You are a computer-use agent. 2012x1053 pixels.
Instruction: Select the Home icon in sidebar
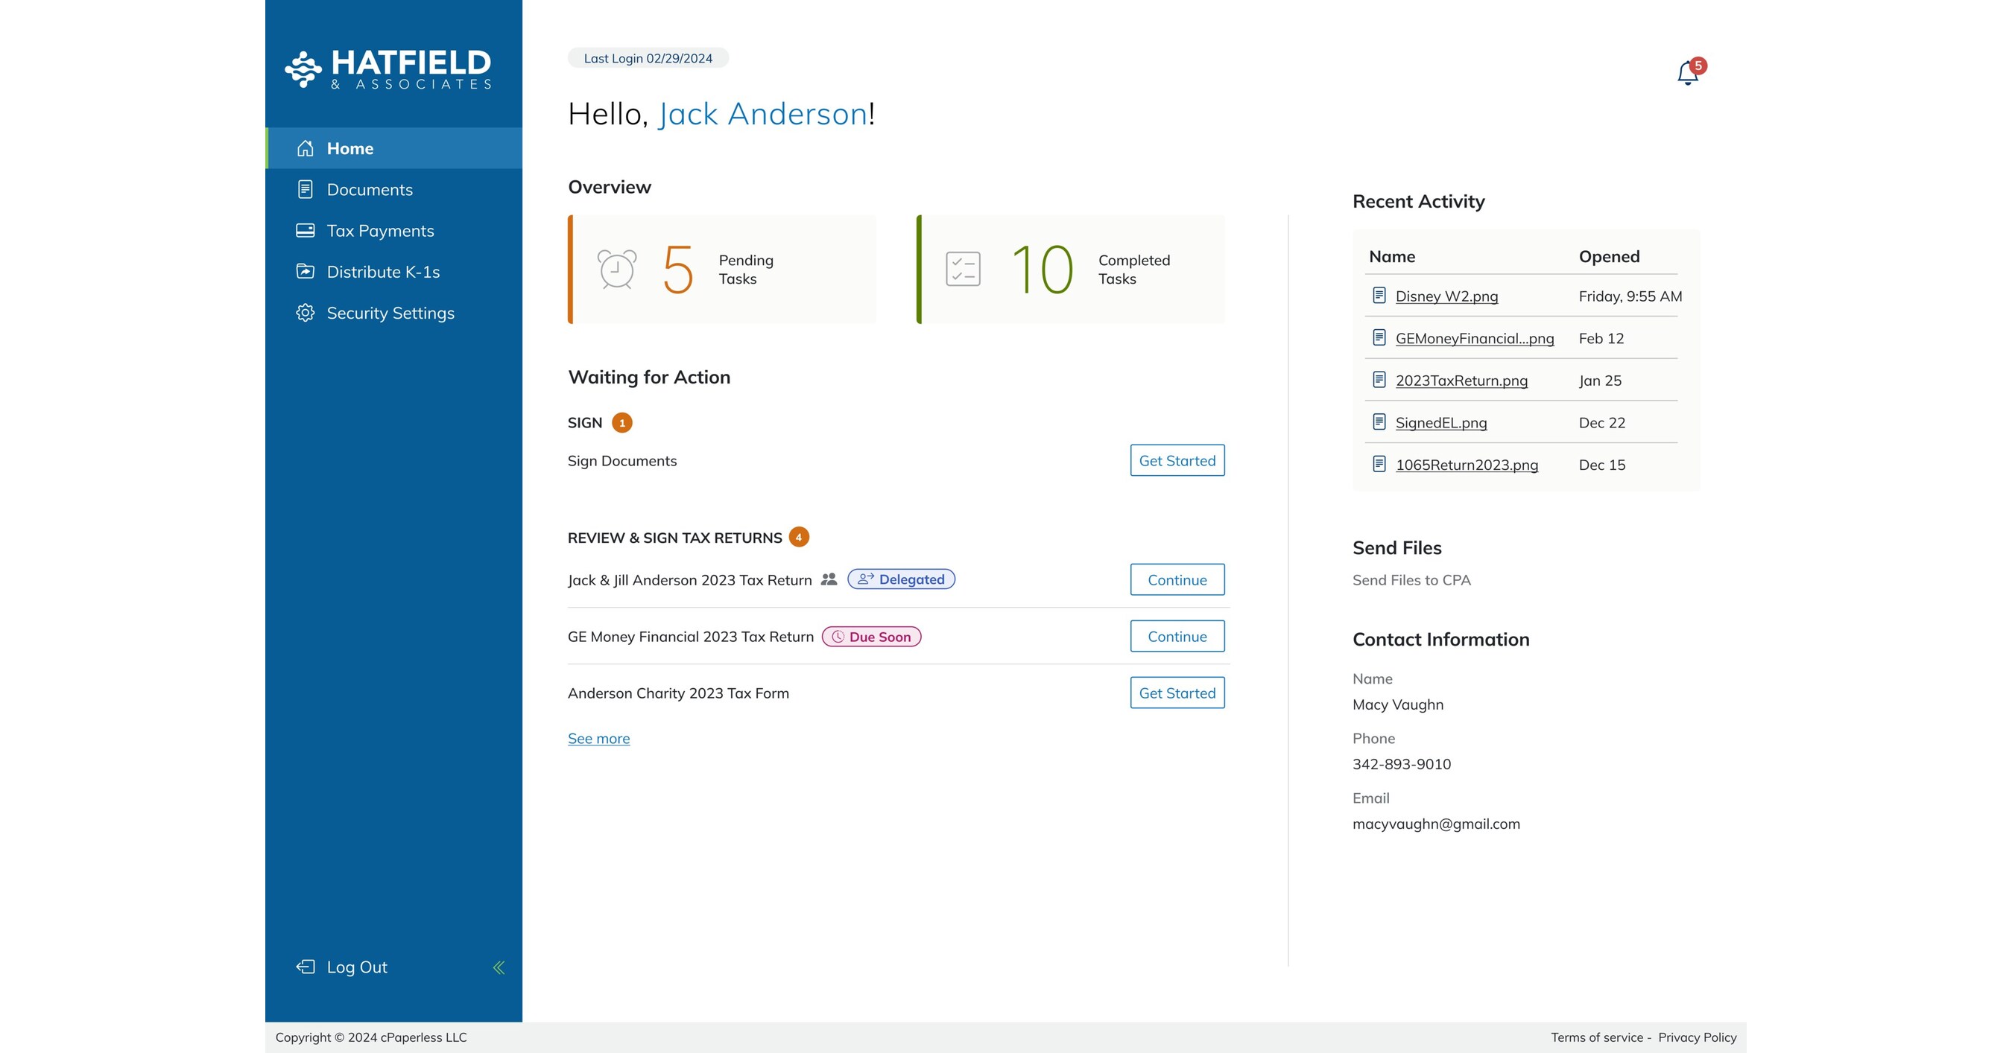[306, 148]
